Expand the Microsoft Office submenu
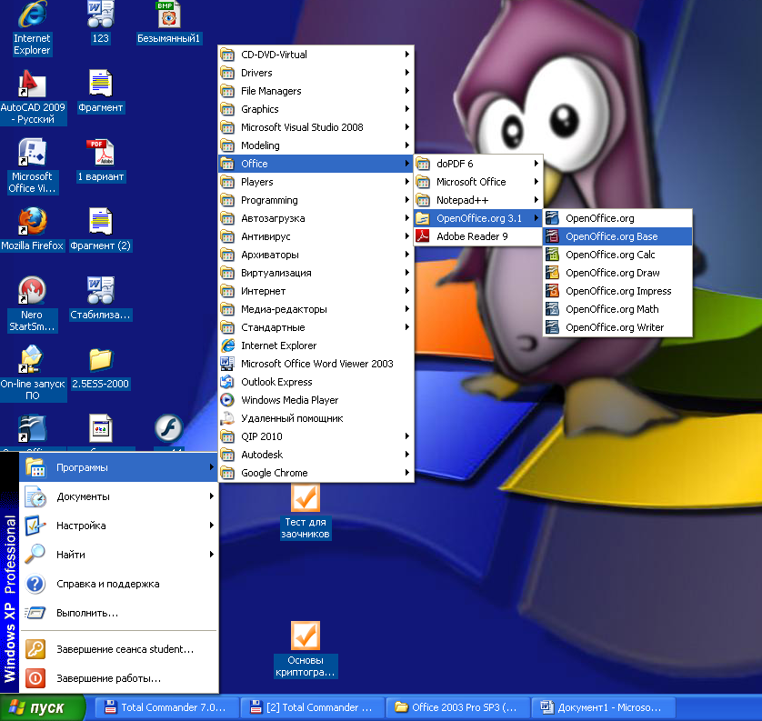This screenshot has width=762, height=721. pos(477,182)
